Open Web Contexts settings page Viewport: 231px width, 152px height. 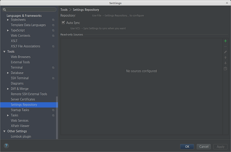(21, 36)
